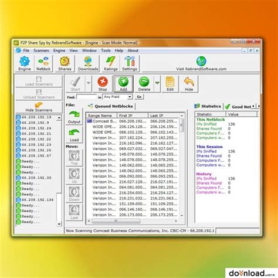Open the Ratings view
The image size is (278, 278).
(x=111, y=63)
